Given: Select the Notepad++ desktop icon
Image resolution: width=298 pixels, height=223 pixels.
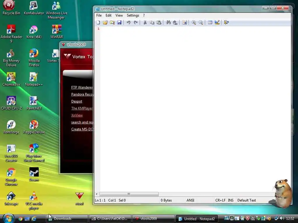Looking at the screenshot, I should [x=34, y=79].
